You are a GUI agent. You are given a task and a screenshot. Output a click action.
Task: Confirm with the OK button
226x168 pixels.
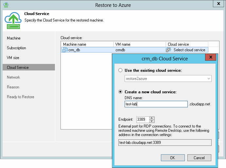pos(173,158)
